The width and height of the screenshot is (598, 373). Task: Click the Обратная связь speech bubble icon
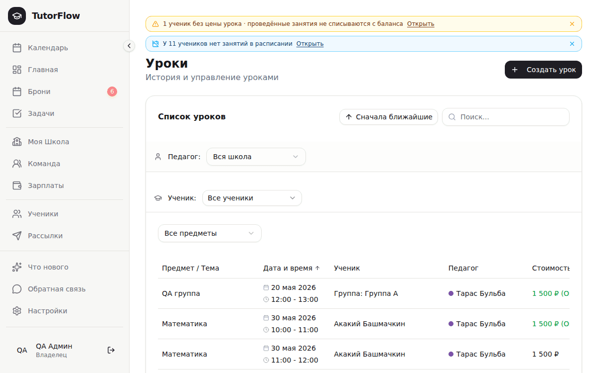click(x=17, y=289)
